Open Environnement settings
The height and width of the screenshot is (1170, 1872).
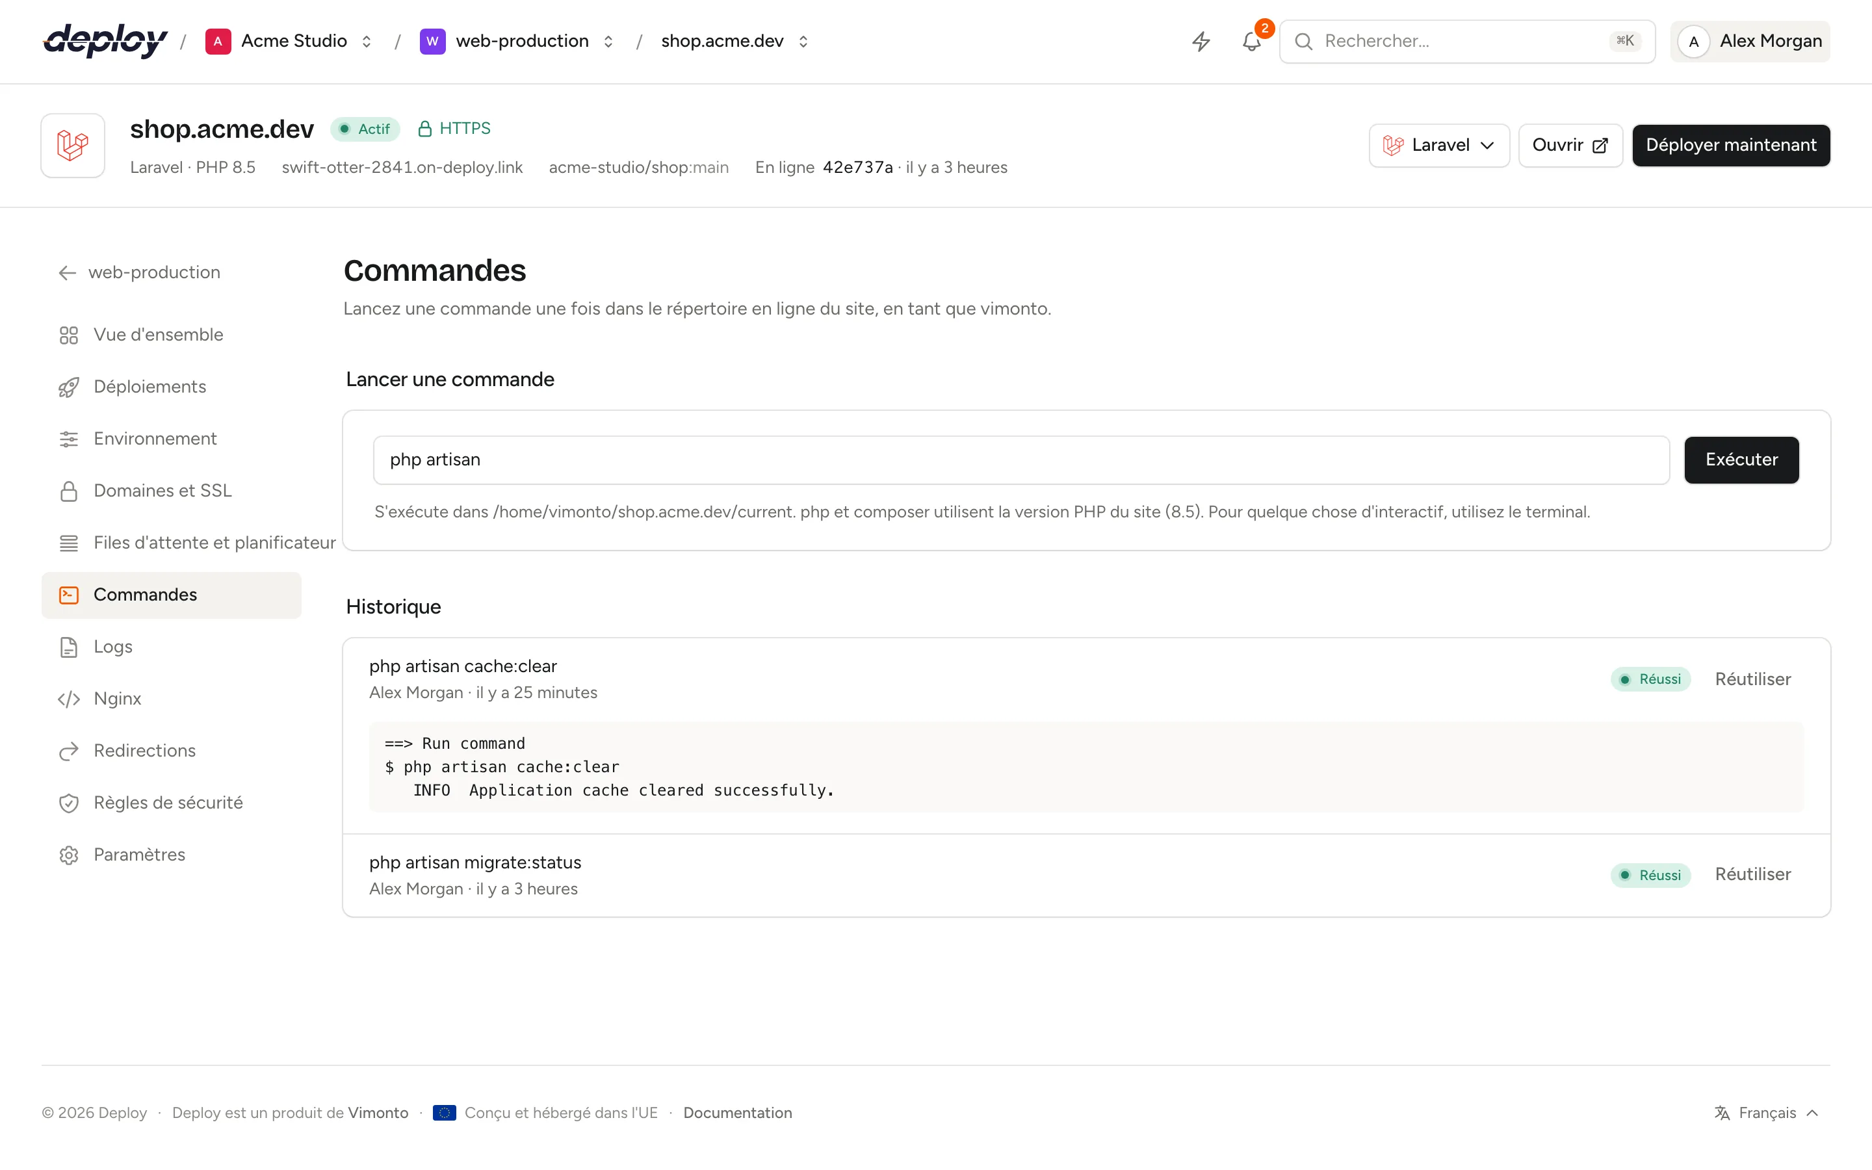(172, 439)
